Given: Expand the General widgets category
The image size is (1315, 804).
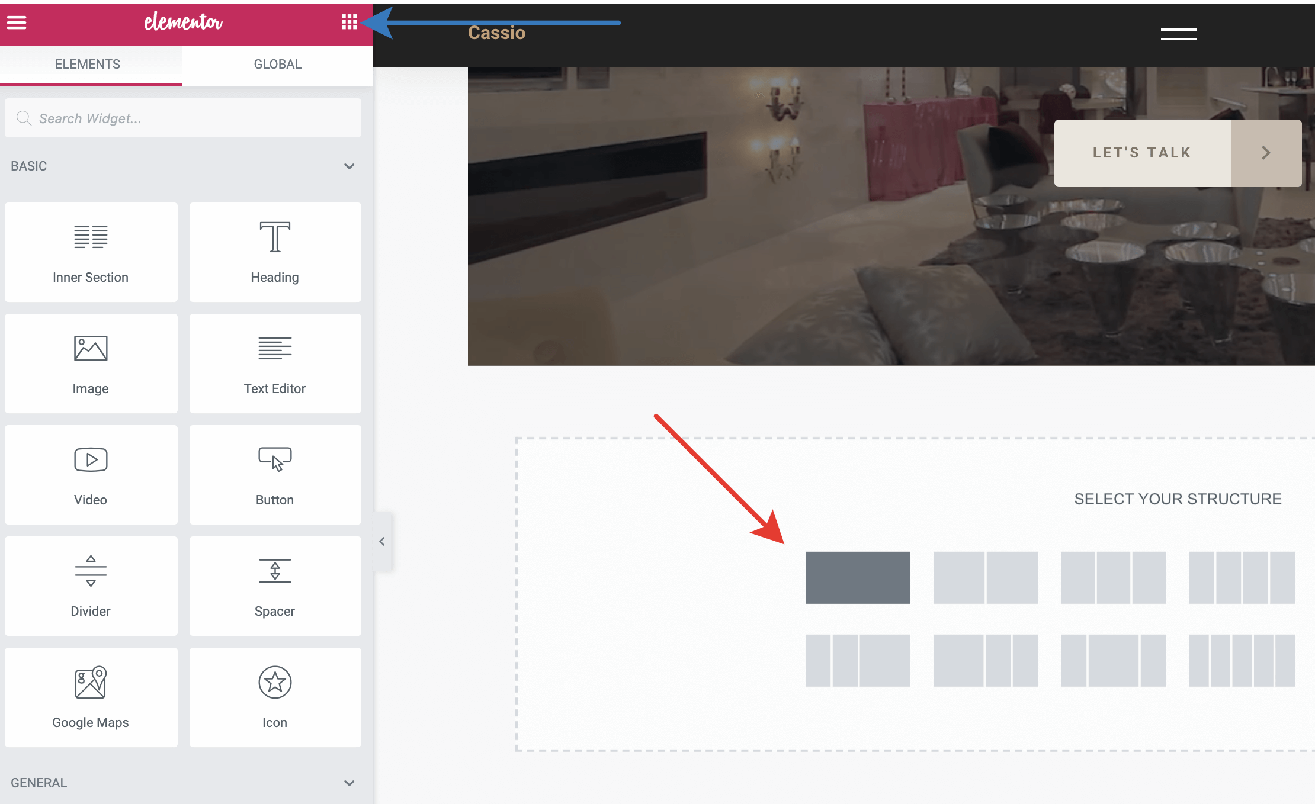Looking at the screenshot, I should click(349, 783).
